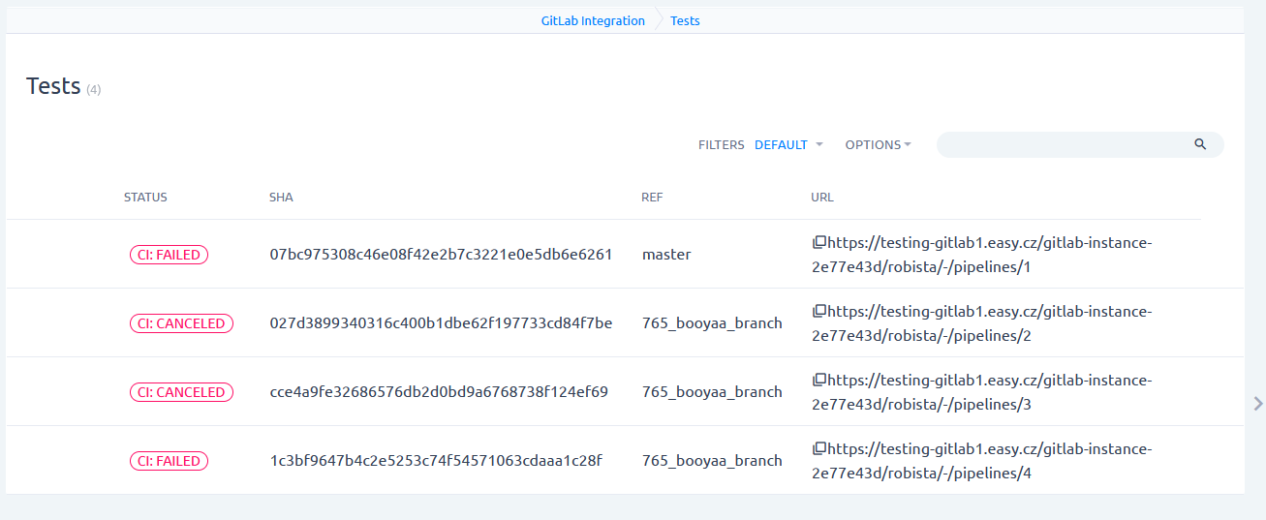Sort by the SHA column header
This screenshot has width=1266, height=520.
pyautogui.click(x=281, y=198)
